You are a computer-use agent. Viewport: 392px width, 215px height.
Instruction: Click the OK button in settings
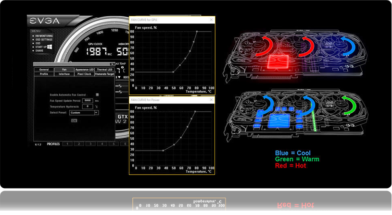click(x=74, y=120)
